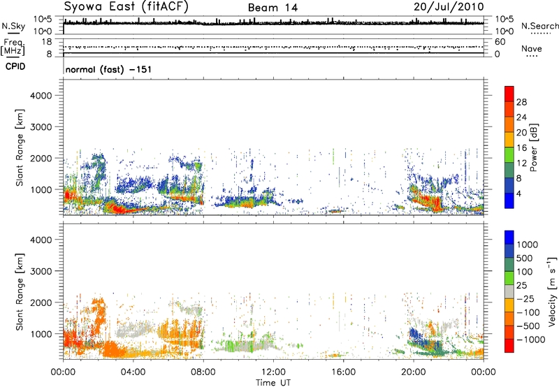Select the "20:00" time tick label

pos(414,372)
